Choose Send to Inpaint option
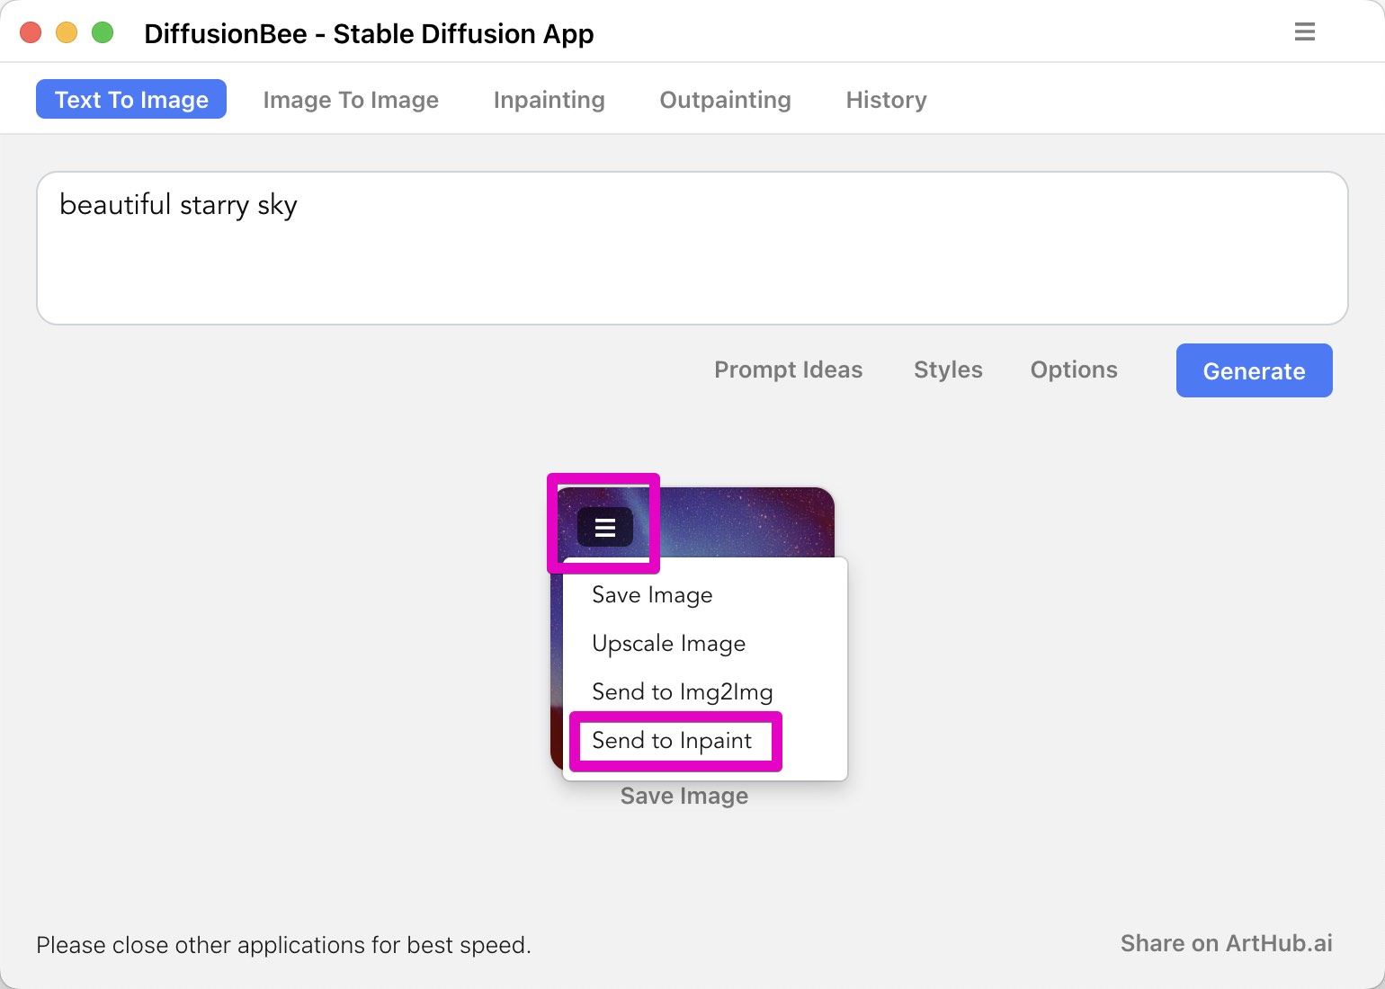Image resolution: width=1385 pixels, height=989 pixels. [x=672, y=741]
